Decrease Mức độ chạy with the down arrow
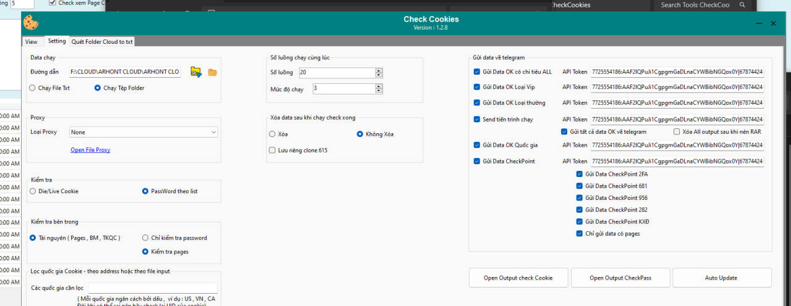 pyautogui.click(x=378, y=91)
